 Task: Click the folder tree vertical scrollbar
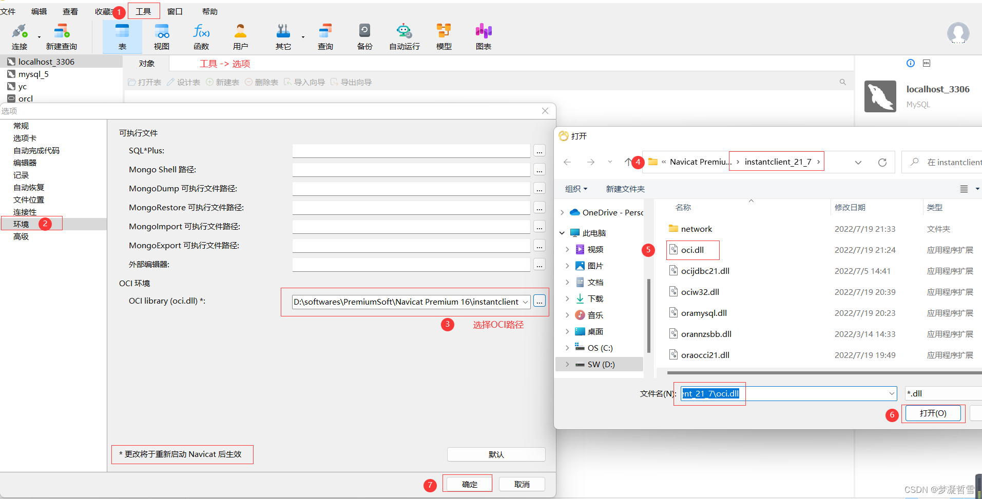click(649, 316)
